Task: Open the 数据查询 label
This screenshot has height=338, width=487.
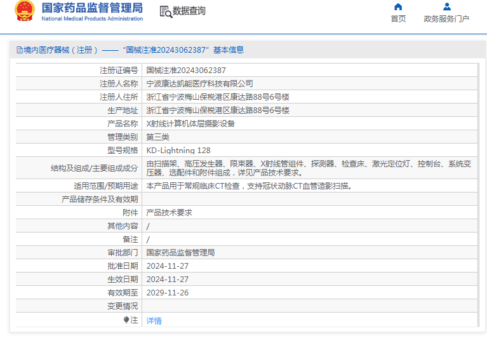Action: pyautogui.click(x=189, y=11)
